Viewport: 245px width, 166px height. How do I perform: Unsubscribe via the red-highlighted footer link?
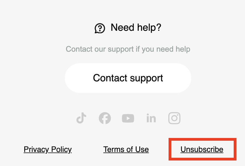click(x=202, y=150)
